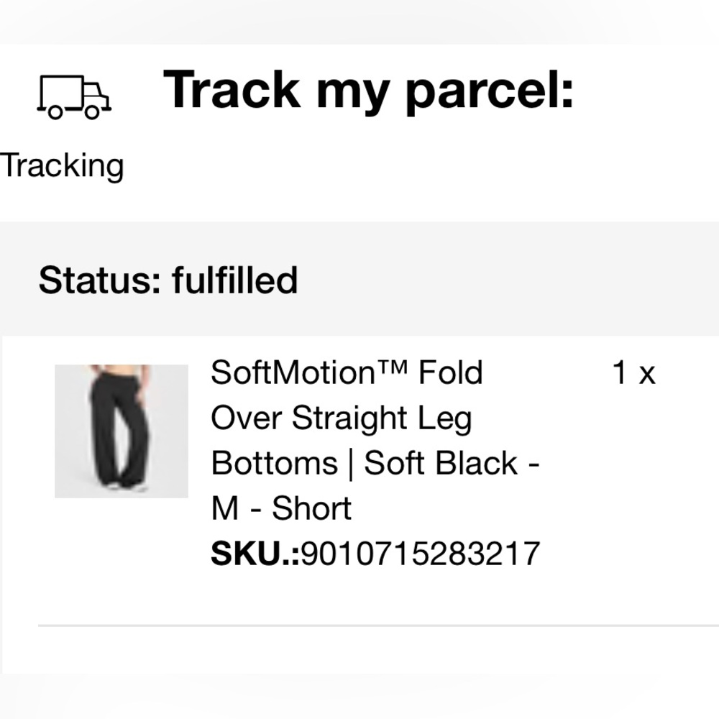
Task: Click the "1 x" quantity indicator
Action: 633,373
